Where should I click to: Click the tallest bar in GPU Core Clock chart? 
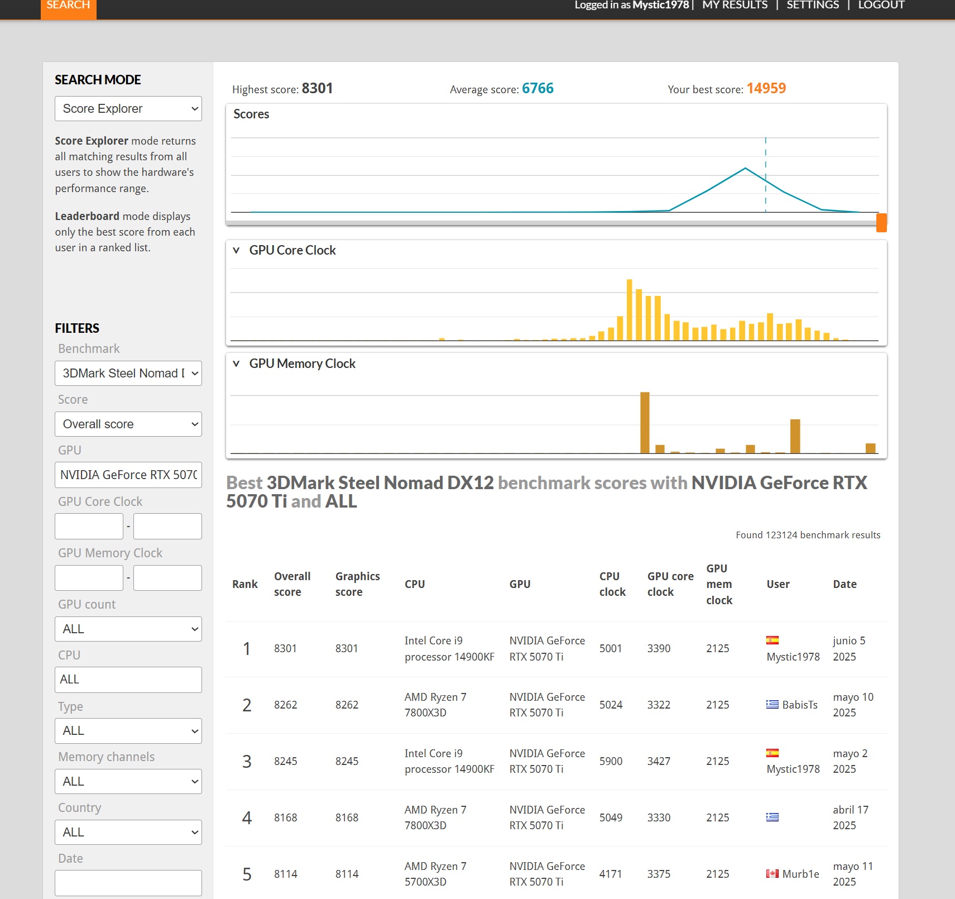tap(630, 310)
